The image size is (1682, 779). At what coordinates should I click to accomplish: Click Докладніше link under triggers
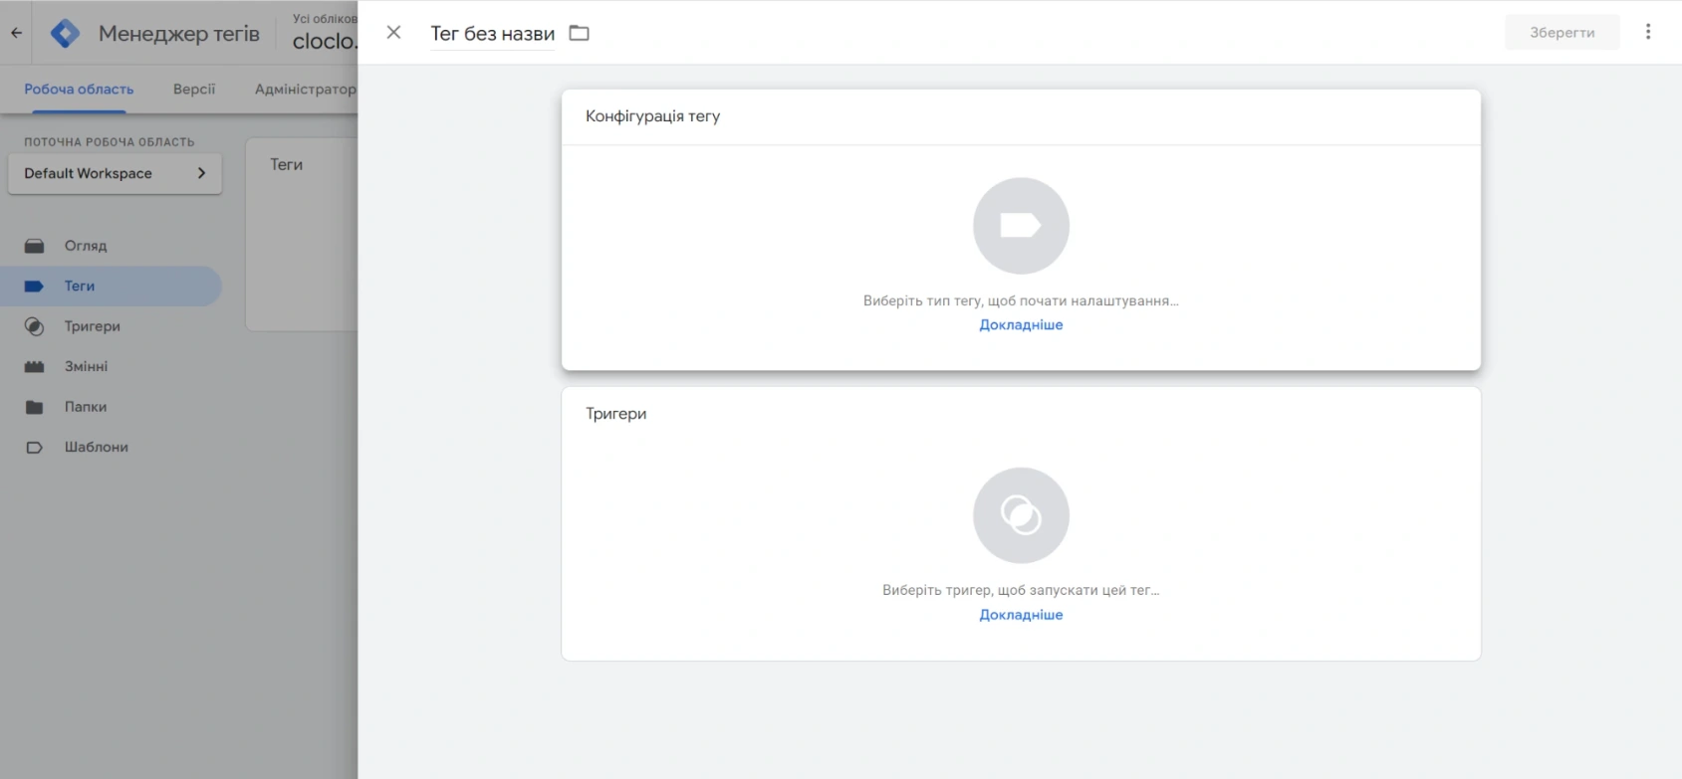(x=1021, y=615)
